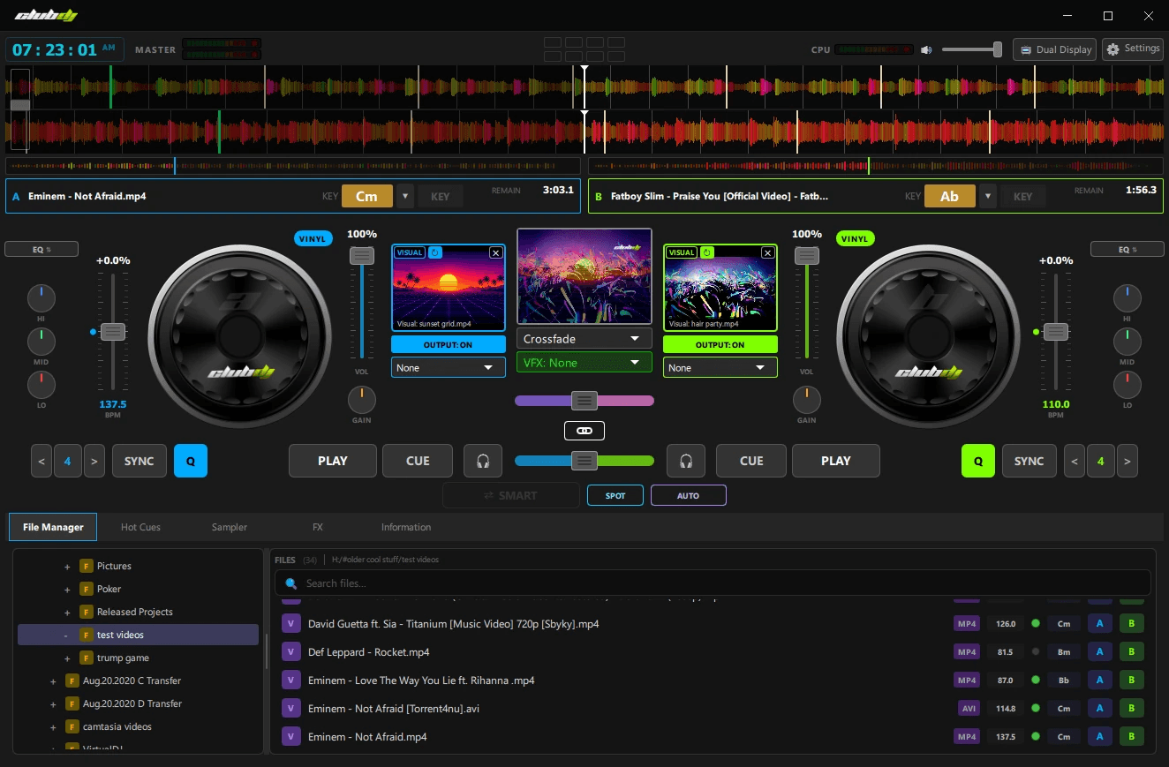Close the sunset grid visual window
Viewport: 1169px width, 767px height.
pos(495,252)
